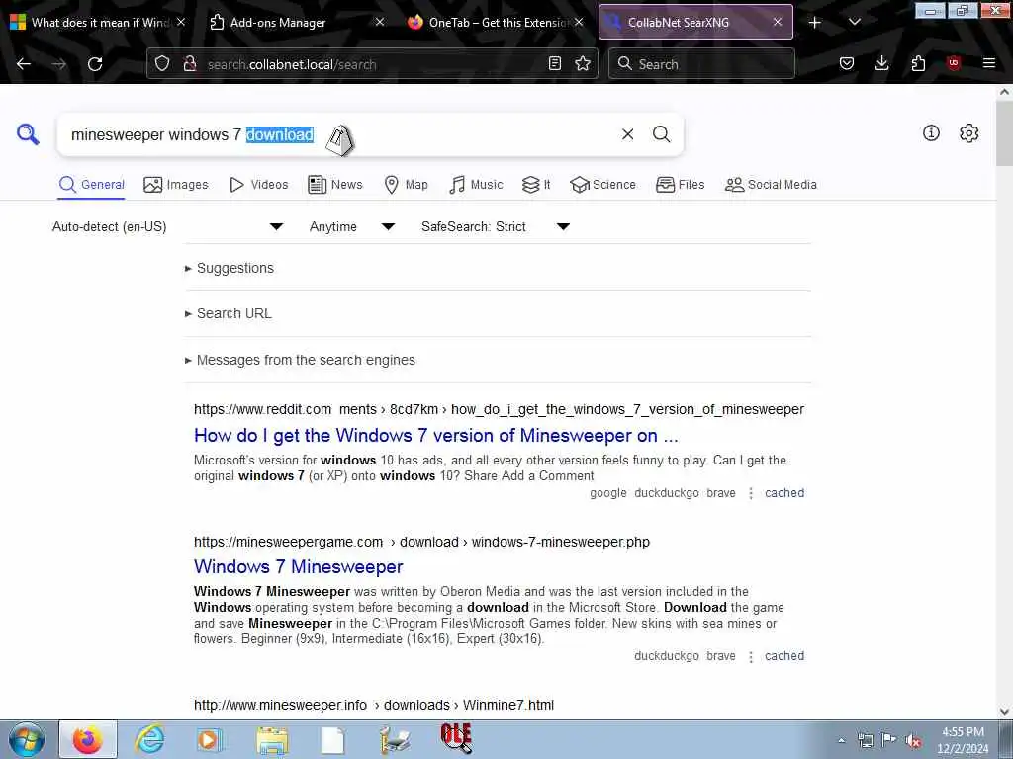The width and height of the screenshot is (1013, 759).
Task: Open the site security lock info
Action: 189,64
